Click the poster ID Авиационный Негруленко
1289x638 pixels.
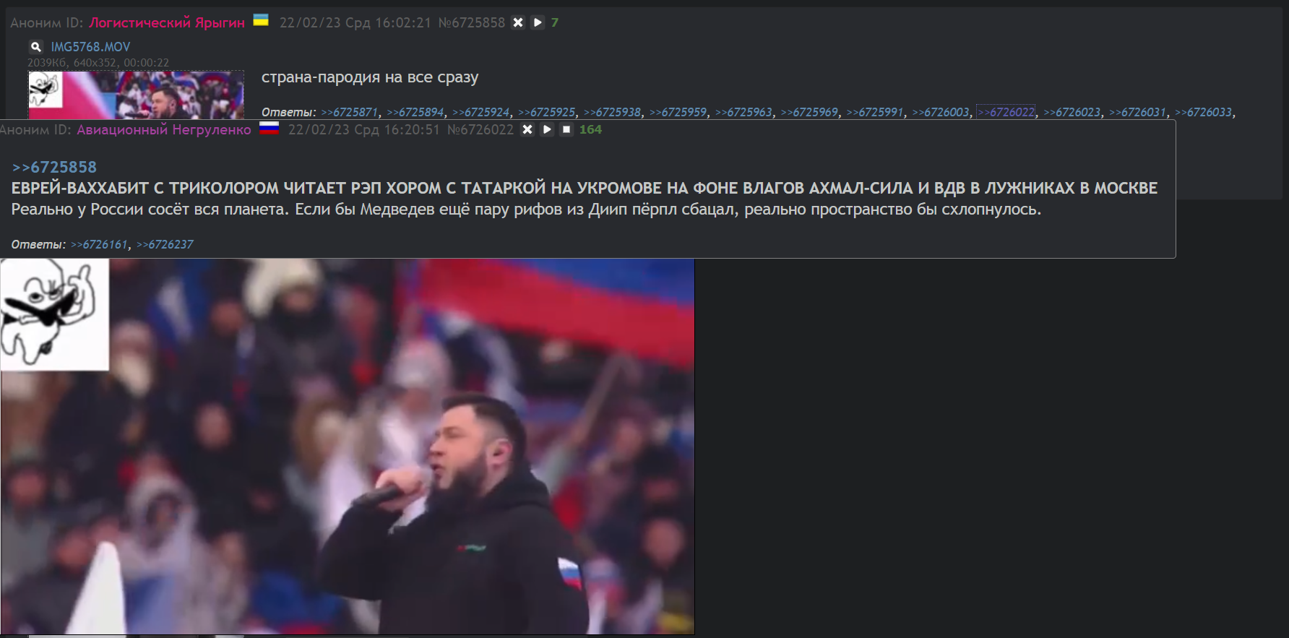coord(164,129)
